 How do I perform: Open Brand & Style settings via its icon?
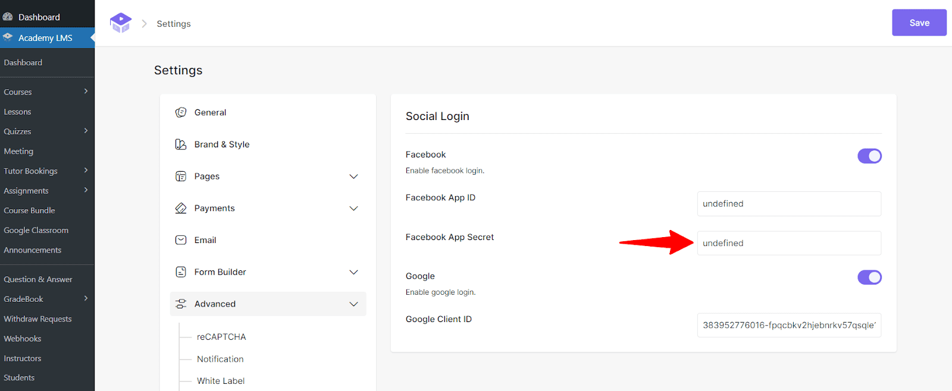[x=180, y=144]
